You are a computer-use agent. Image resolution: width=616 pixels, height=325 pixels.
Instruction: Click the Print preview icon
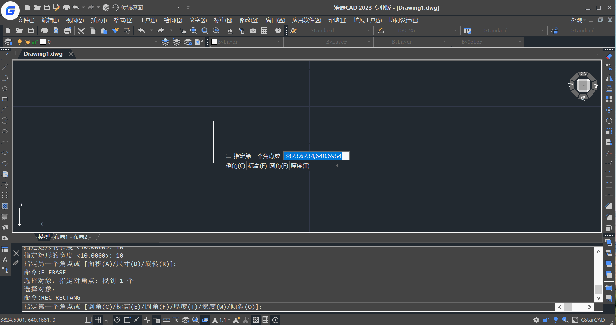[x=56, y=30]
